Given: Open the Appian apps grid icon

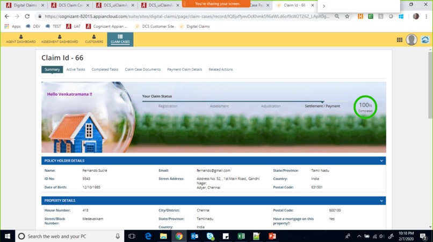Looking at the screenshot, I should (399, 40).
